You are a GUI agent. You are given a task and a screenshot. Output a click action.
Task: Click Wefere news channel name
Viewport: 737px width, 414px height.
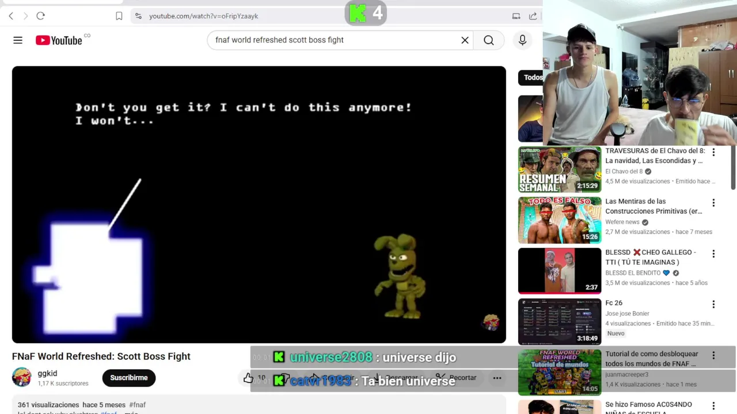click(x=622, y=222)
